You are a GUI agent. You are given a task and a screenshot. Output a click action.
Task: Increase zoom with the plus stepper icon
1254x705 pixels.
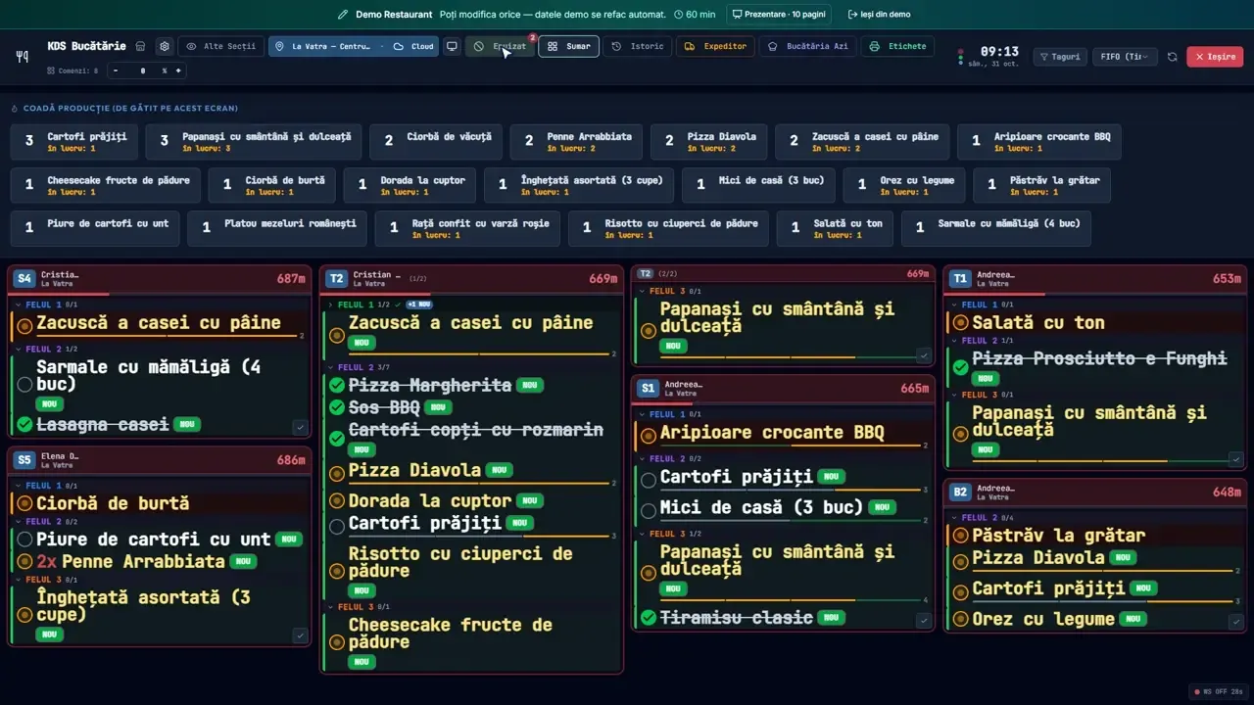pyautogui.click(x=178, y=70)
